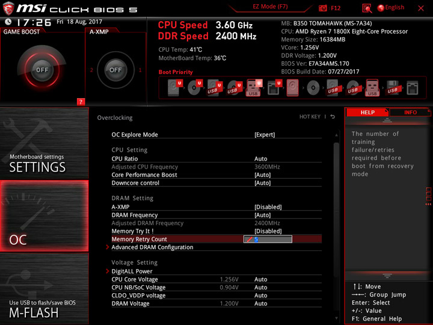The height and width of the screenshot is (325, 433).
Task: Click the 17:26 time display
Action: click(x=34, y=22)
